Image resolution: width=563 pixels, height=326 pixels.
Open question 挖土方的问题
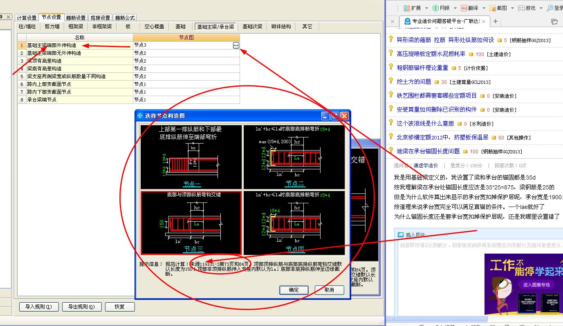click(414, 82)
